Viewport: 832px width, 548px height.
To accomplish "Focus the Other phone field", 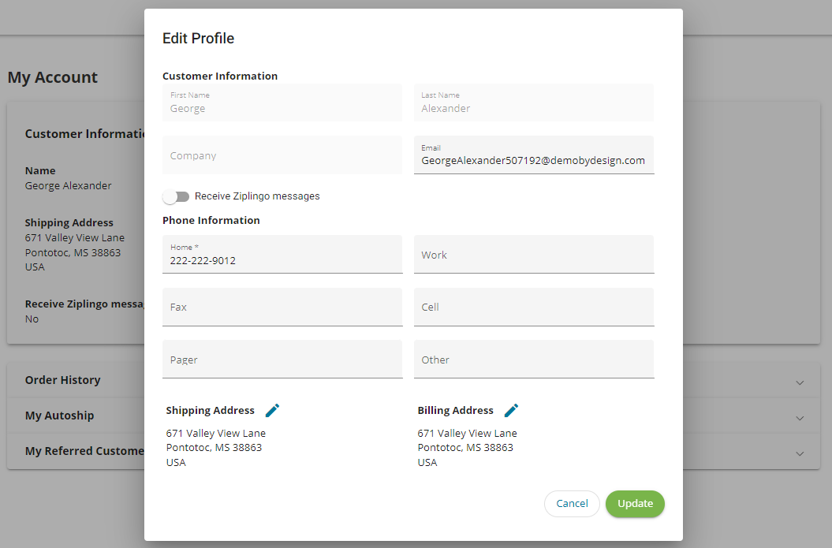I will click(533, 360).
